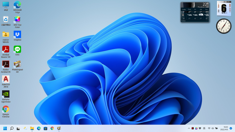The height and width of the screenshot is (132, 235).
Task: Open File Explorer from taskbar
Action: pos(32,128)
